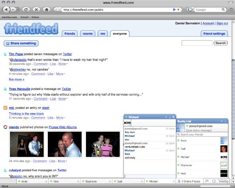Viewport: 235px width, 188px height.
Task: Open the Account link
Action: pyautogui.click(x=208, y=23)
